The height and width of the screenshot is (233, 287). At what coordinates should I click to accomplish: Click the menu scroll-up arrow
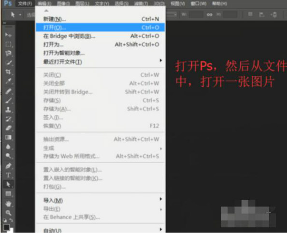[46, 11]
